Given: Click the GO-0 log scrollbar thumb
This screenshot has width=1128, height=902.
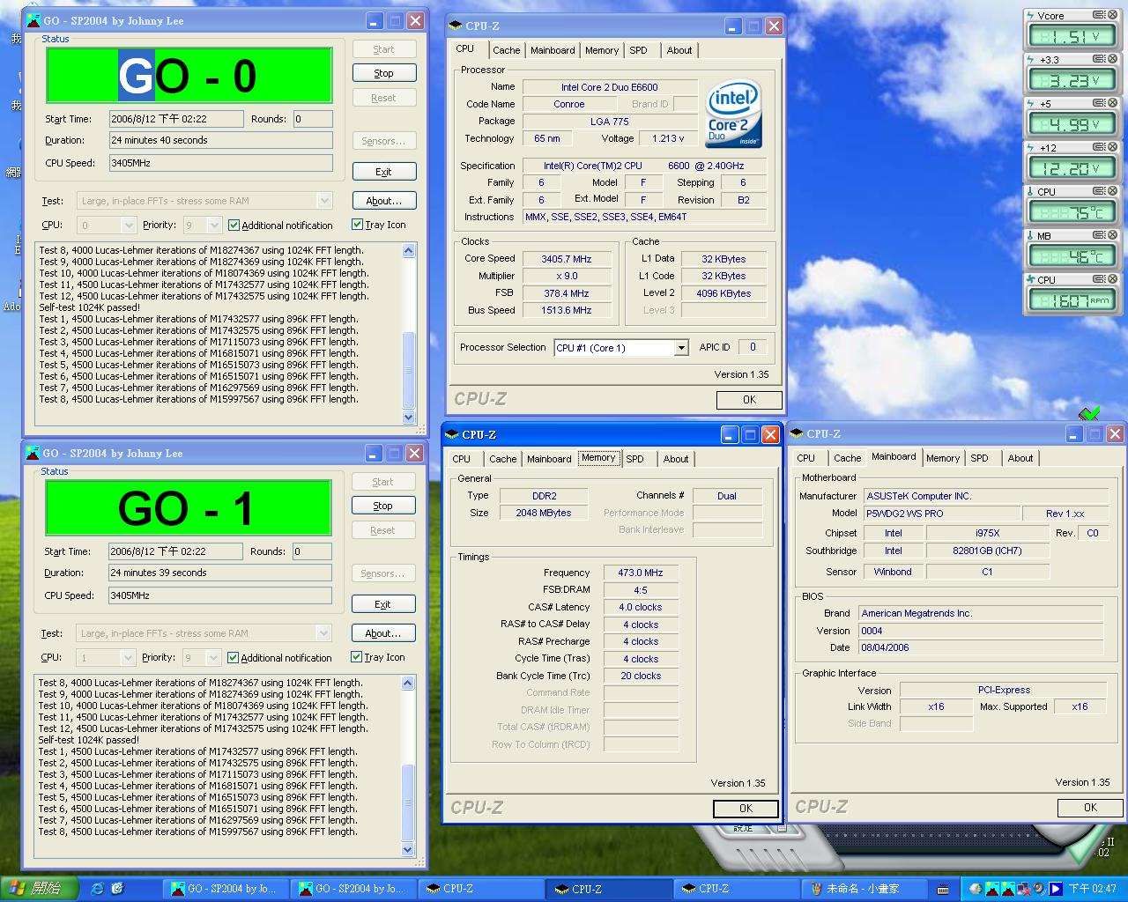Looking at the screenshot, I should tap(409, 370).
